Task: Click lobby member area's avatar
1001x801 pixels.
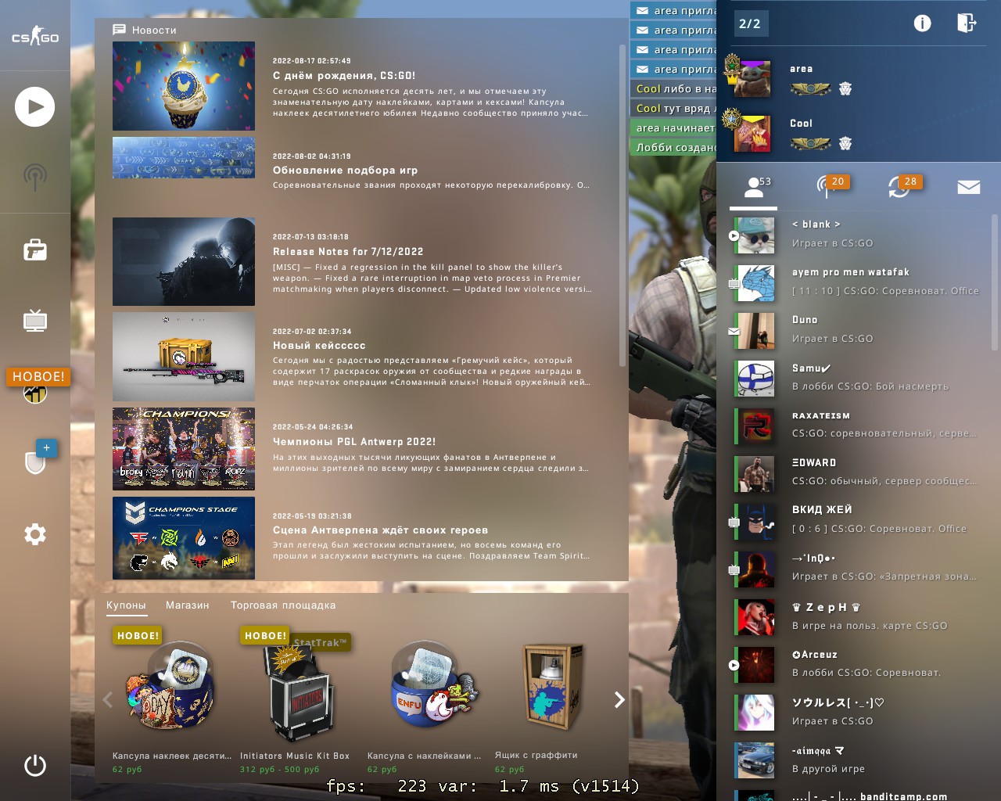Action: 752,77
